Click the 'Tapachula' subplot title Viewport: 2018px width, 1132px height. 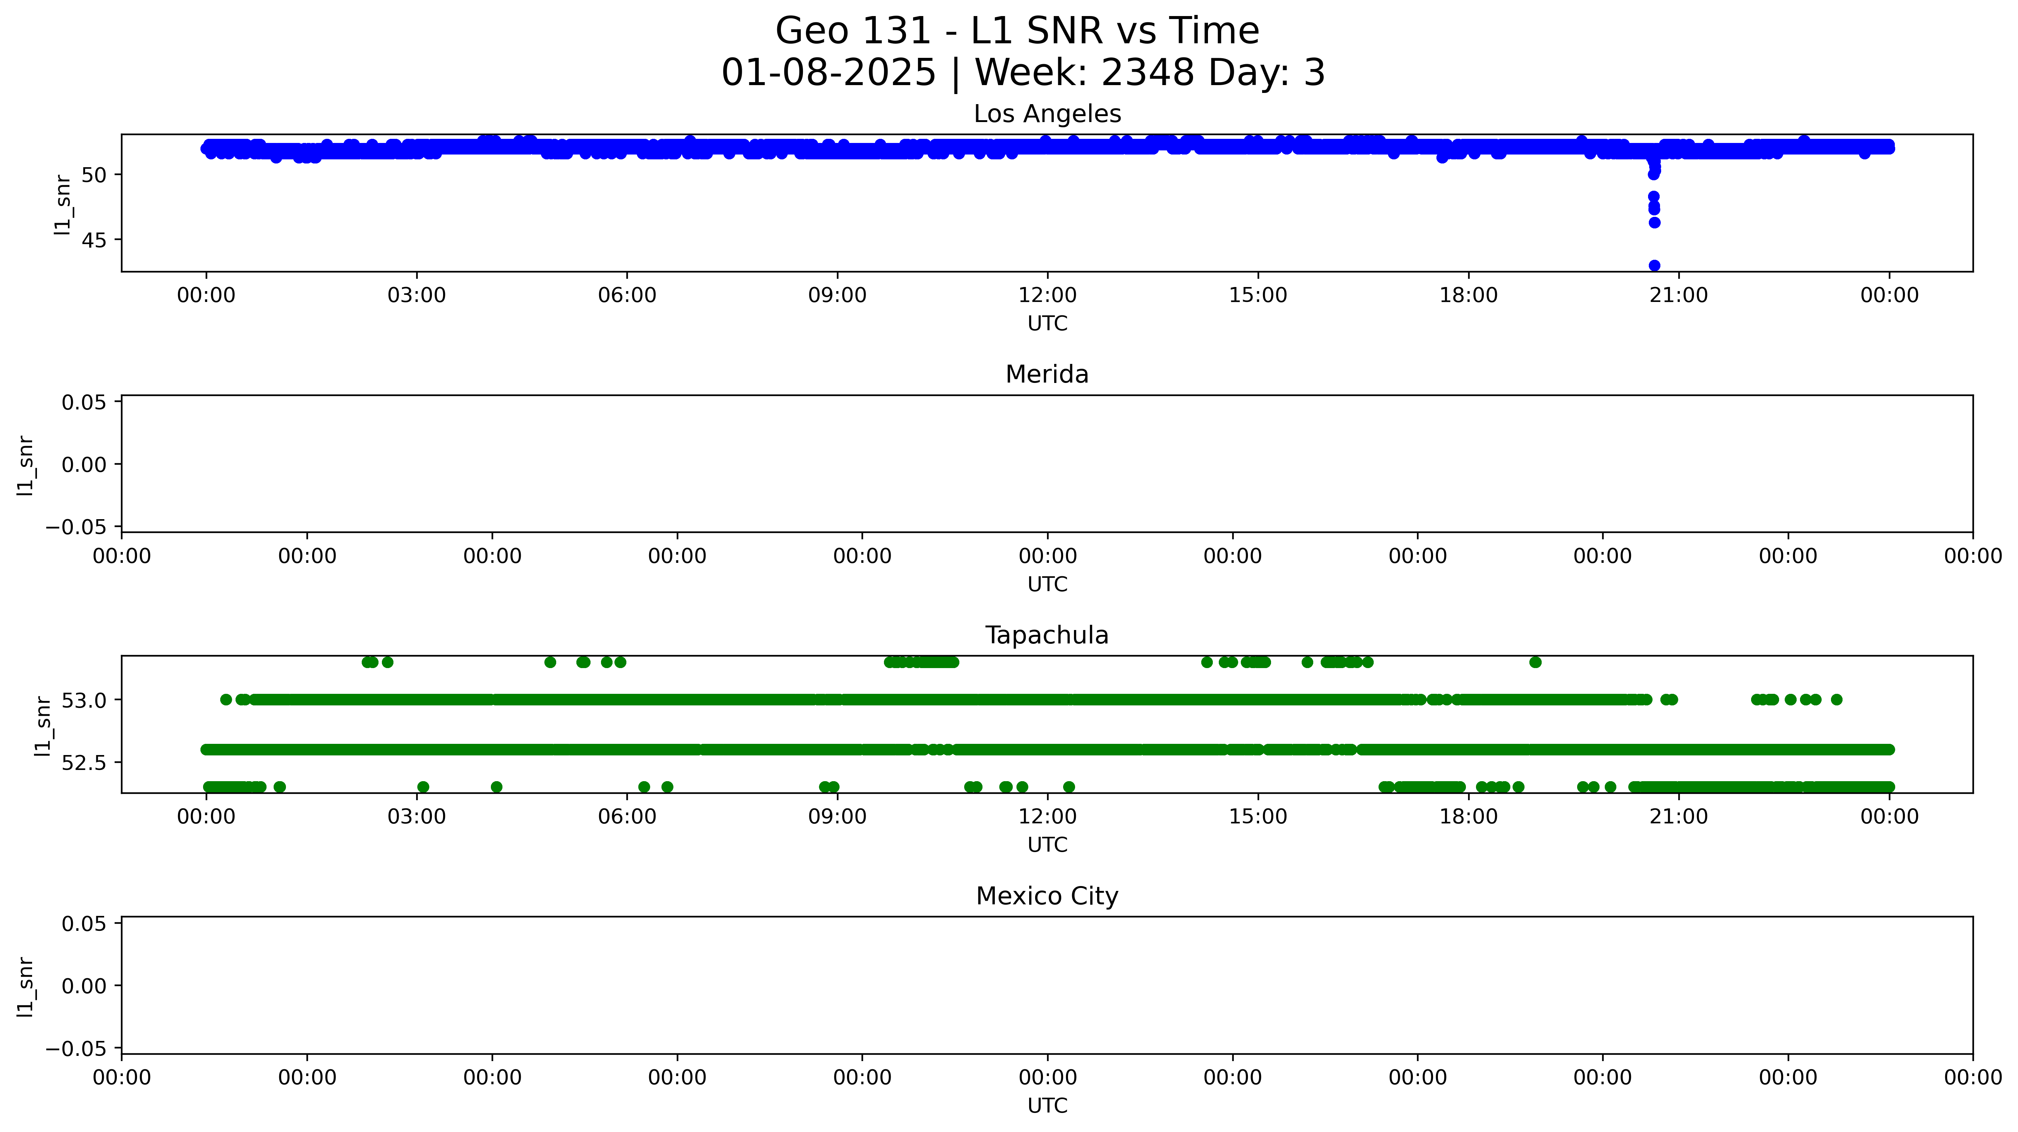tap(1047, 635)
